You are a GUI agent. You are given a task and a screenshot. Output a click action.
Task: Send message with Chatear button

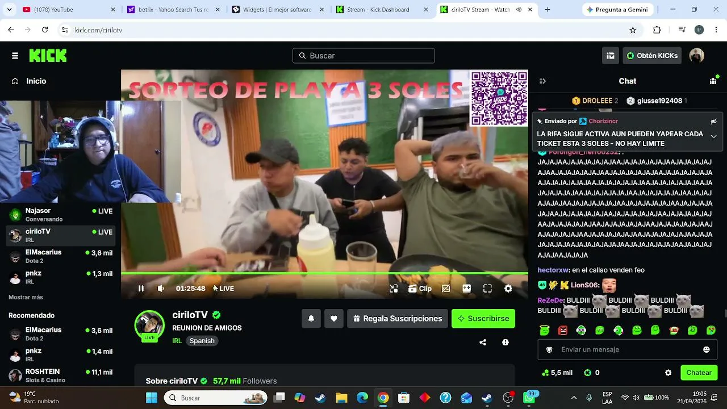[699, 373]
